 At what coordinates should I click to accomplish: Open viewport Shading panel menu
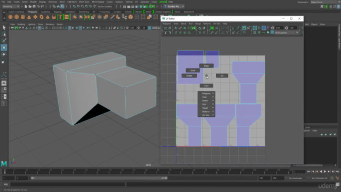tap(21, 25)
